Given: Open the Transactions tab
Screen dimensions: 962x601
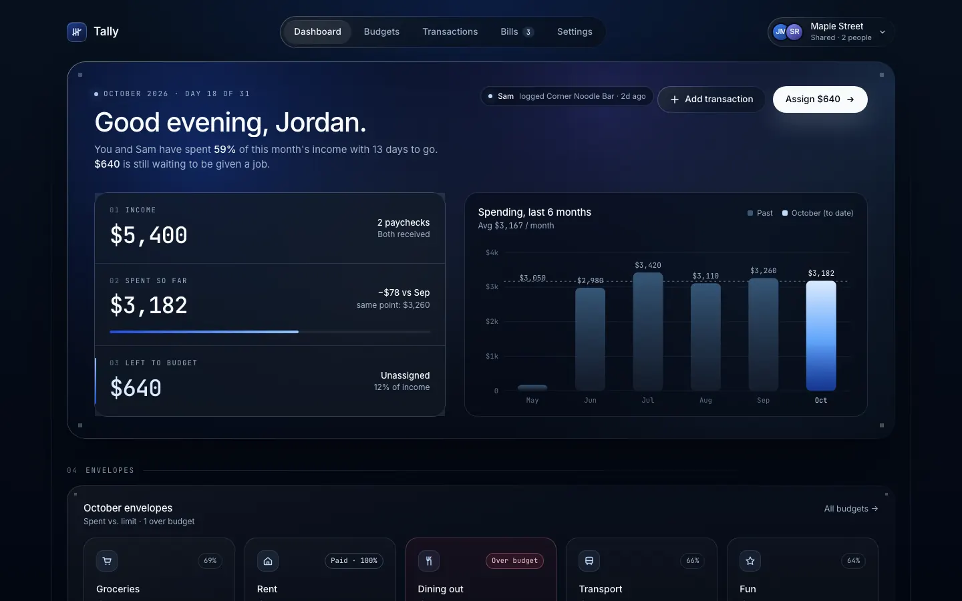Looking at the screenshot, I should tap(450, 32).
